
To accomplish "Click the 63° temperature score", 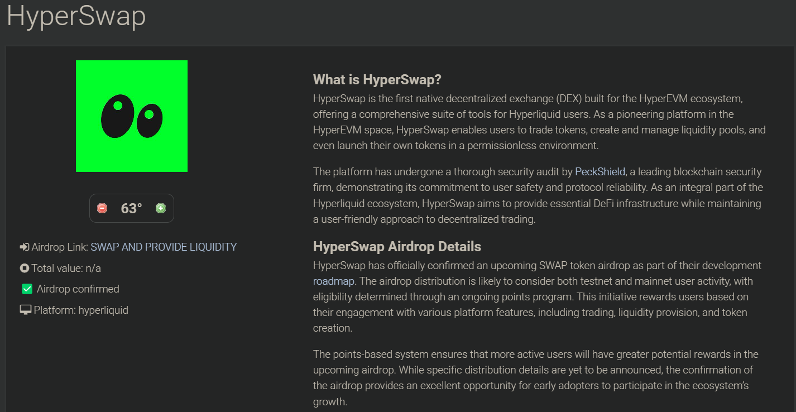I will click(132, 208).
